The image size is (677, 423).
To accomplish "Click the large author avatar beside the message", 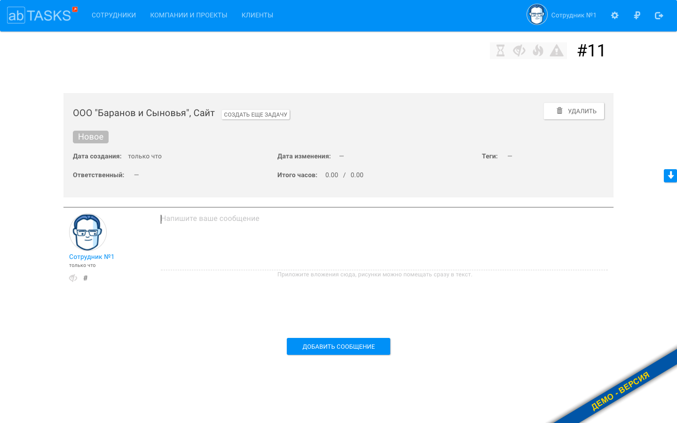I will pyautogui.click(x=88, y=232).
